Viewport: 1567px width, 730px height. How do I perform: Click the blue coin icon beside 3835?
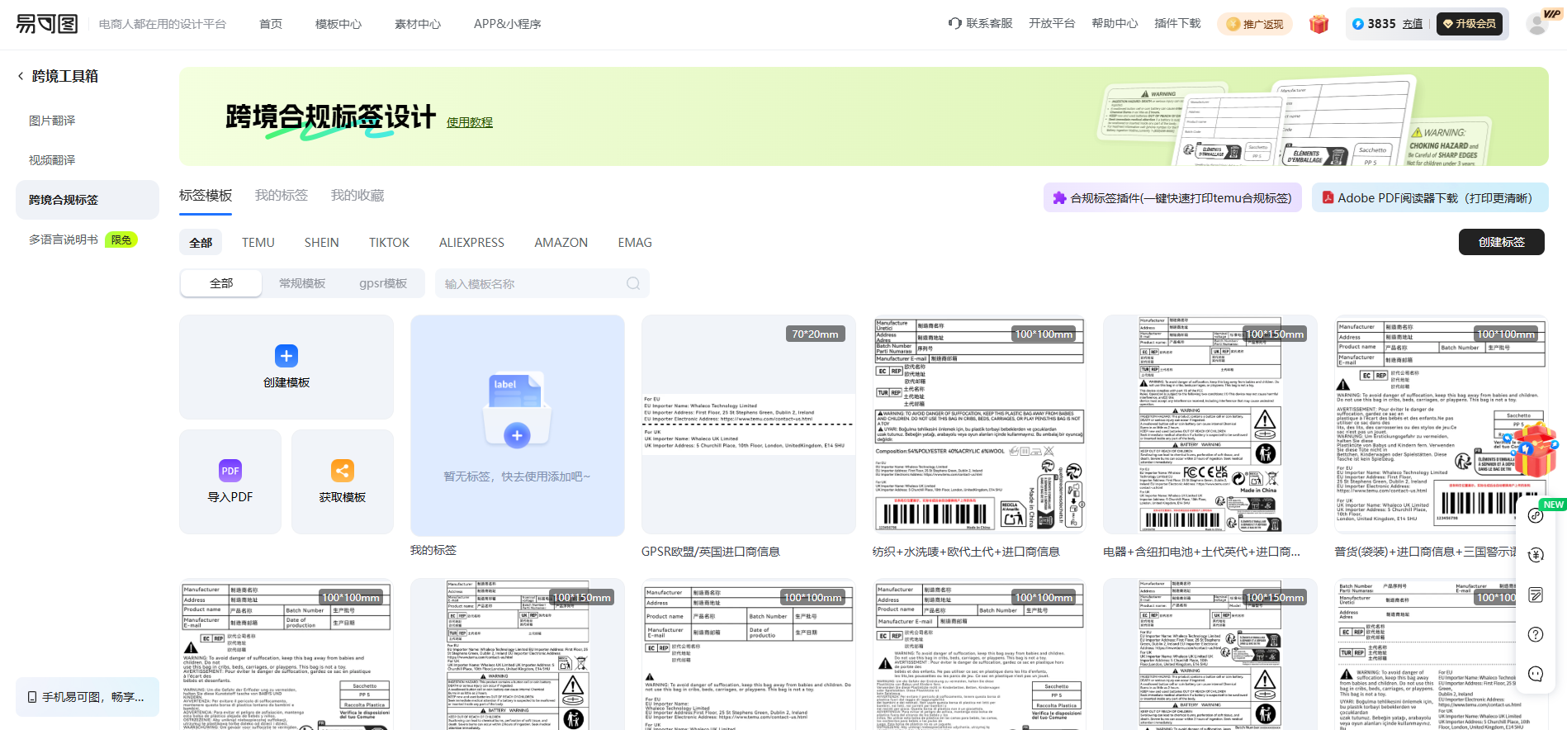click(1357, 24)
